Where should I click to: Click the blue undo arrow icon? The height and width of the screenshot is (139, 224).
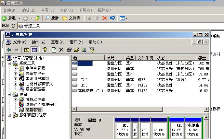pos(112,18)
